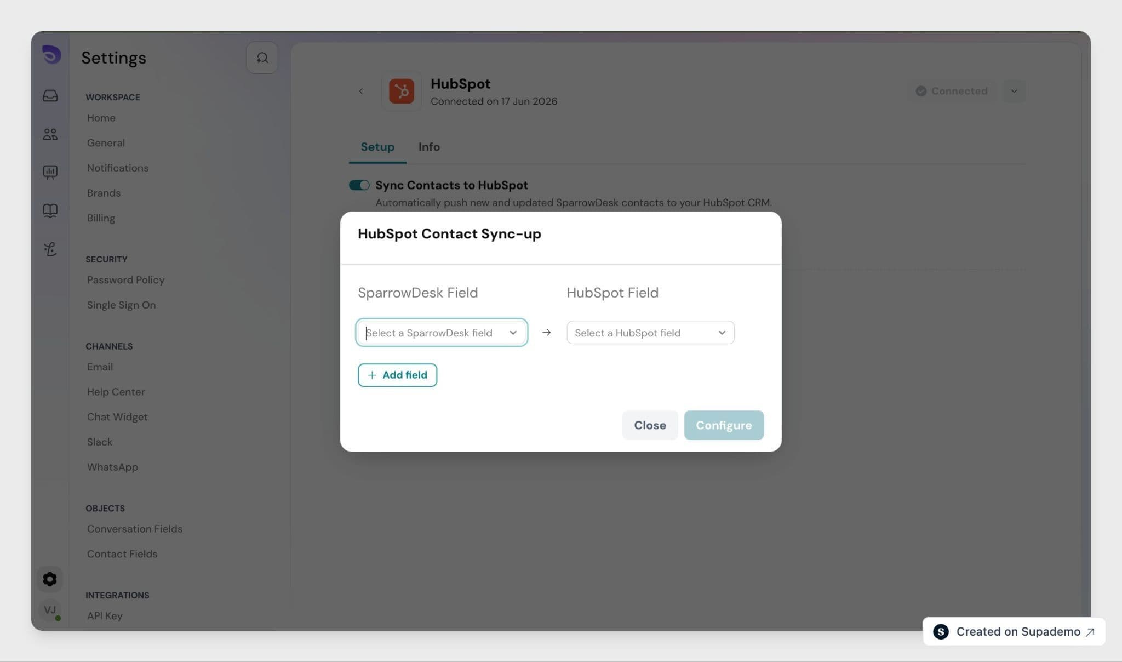The width and height of the screenshot is (1122, 662).
Task: Click the settings gear icon
Action: pyautogui.click(x=50, y=579)
